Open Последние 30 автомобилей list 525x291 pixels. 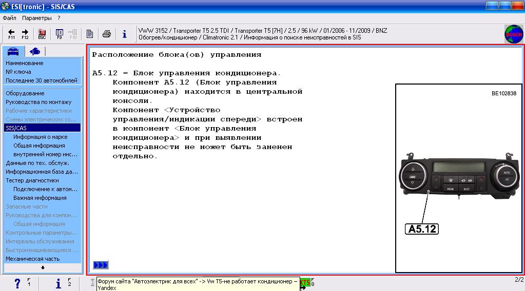[42, 80]
